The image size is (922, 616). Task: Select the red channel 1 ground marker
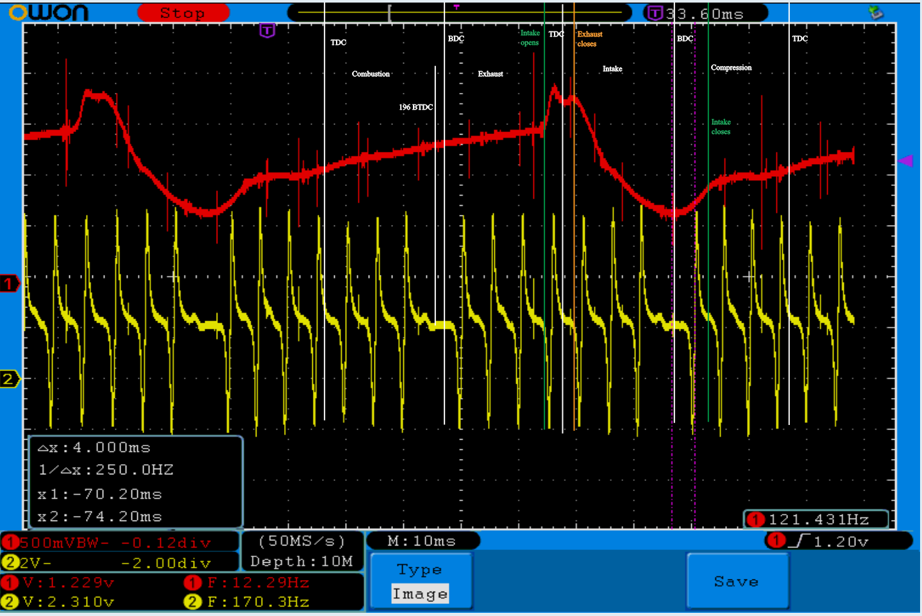point(9,283)
